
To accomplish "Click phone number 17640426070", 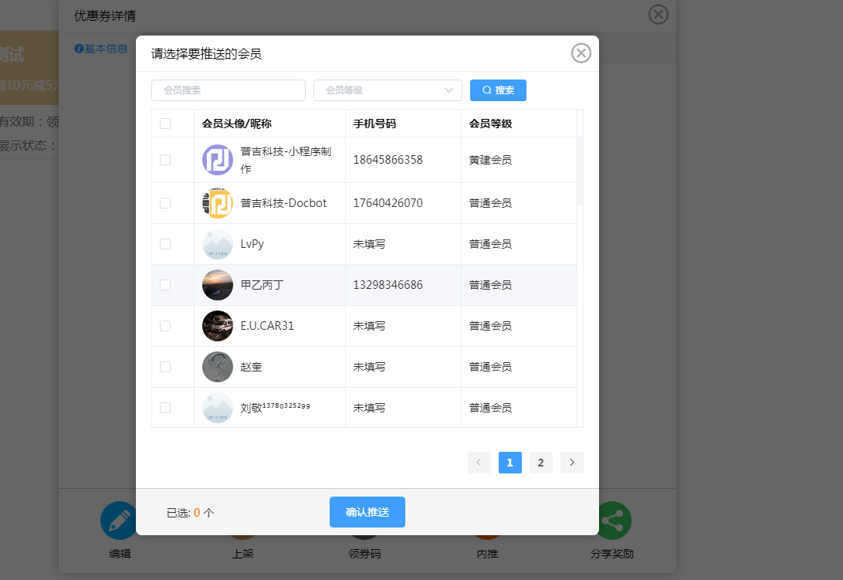I will (388, 203).
